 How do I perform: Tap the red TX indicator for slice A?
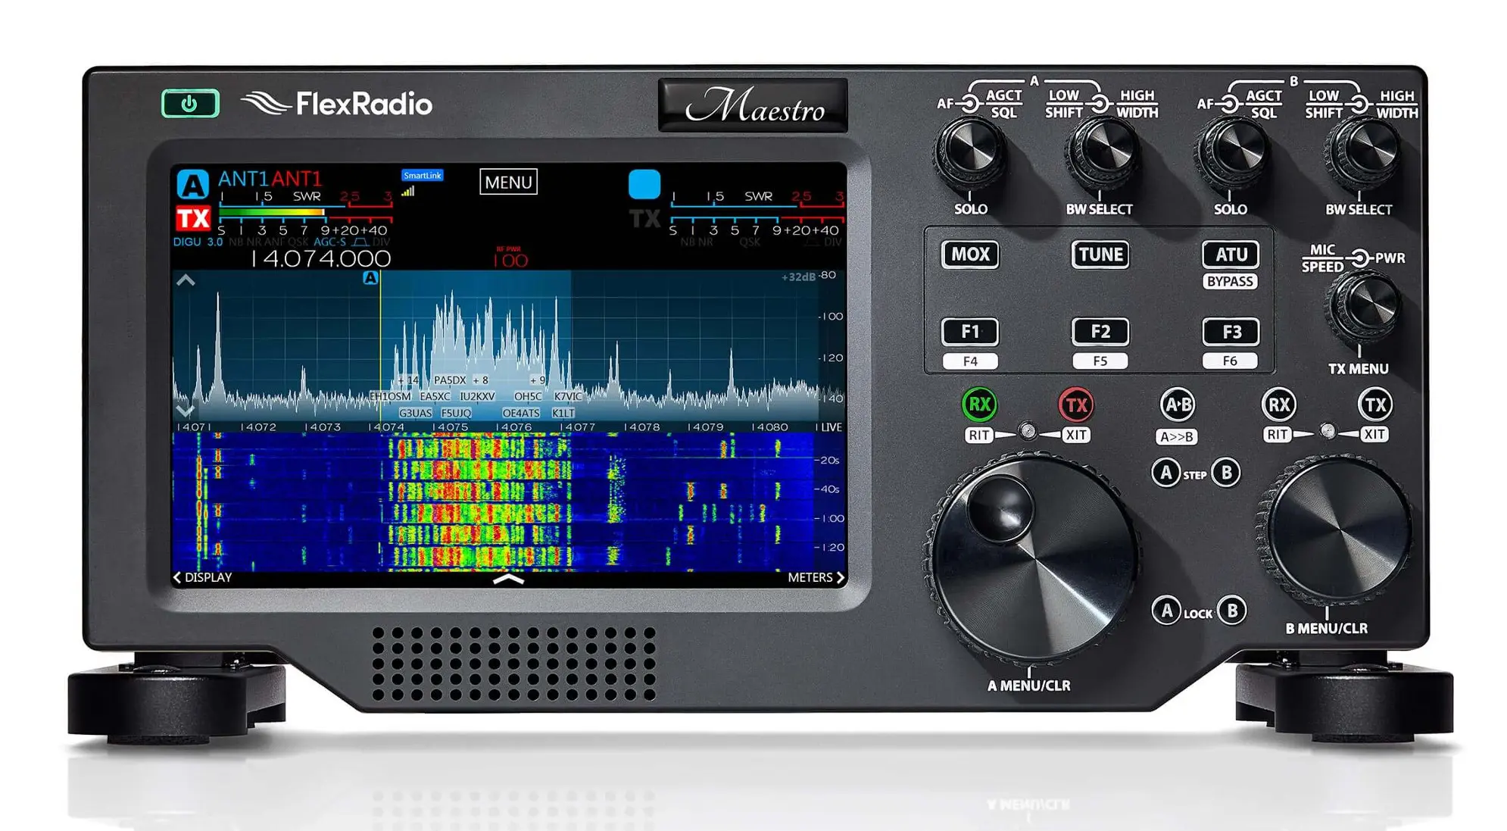click(x=192, y=219)
